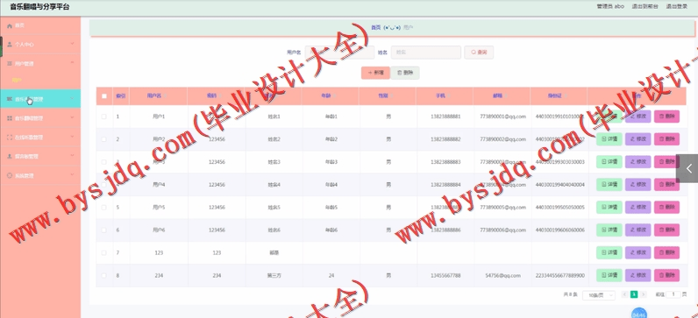Check the box for row 用户6

tap(104, 230)
